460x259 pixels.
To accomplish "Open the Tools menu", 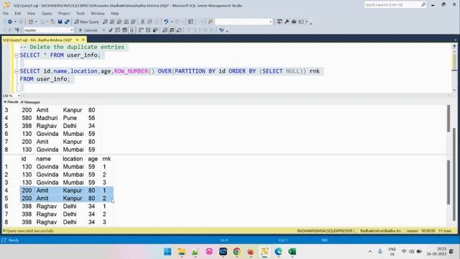I will [80, 14].
